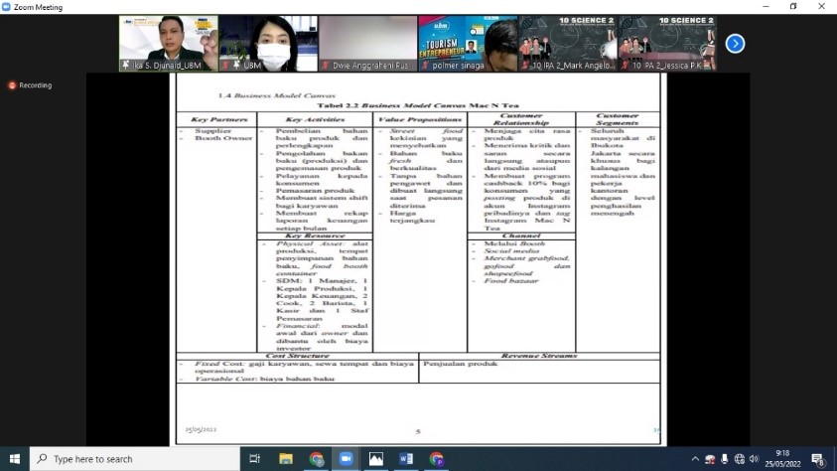Click the Zoom logo in title bar
The image size is (837, 471).
pos(6,7)
